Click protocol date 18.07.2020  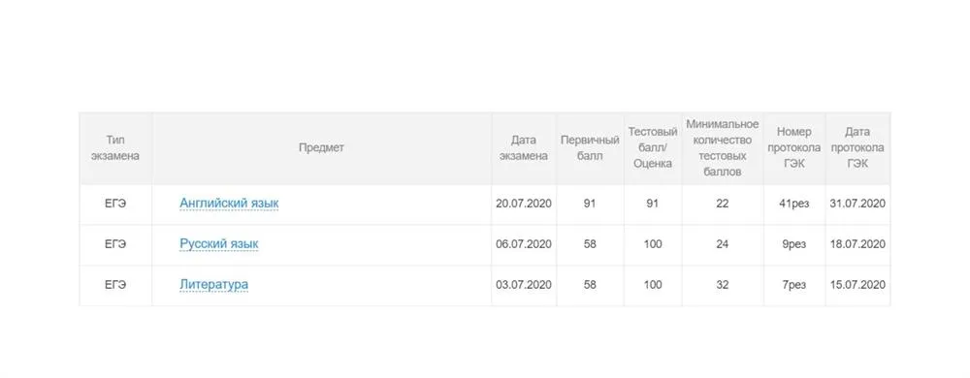coord(857,244)
